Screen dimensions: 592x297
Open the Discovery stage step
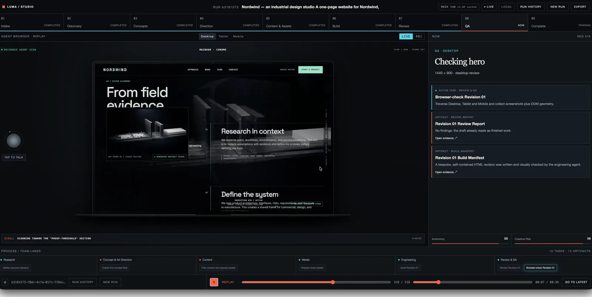(97, 23)
